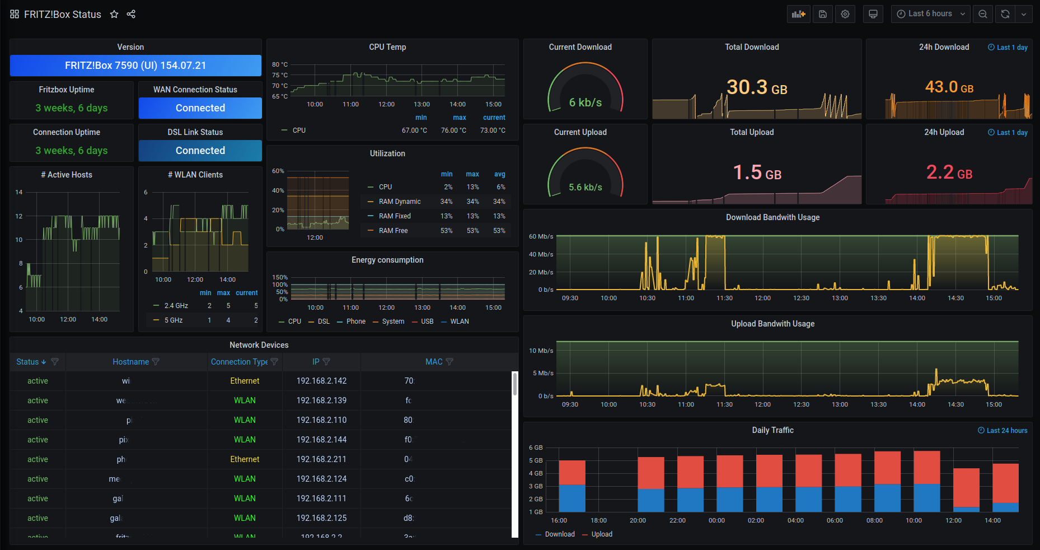Click the WAN Connection Status Connected value
The image size is (1040, 550).
[200, 108]
